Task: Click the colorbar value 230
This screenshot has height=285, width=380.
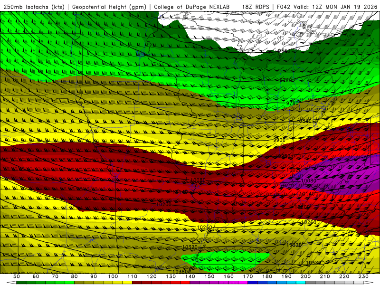Action: 363,276
